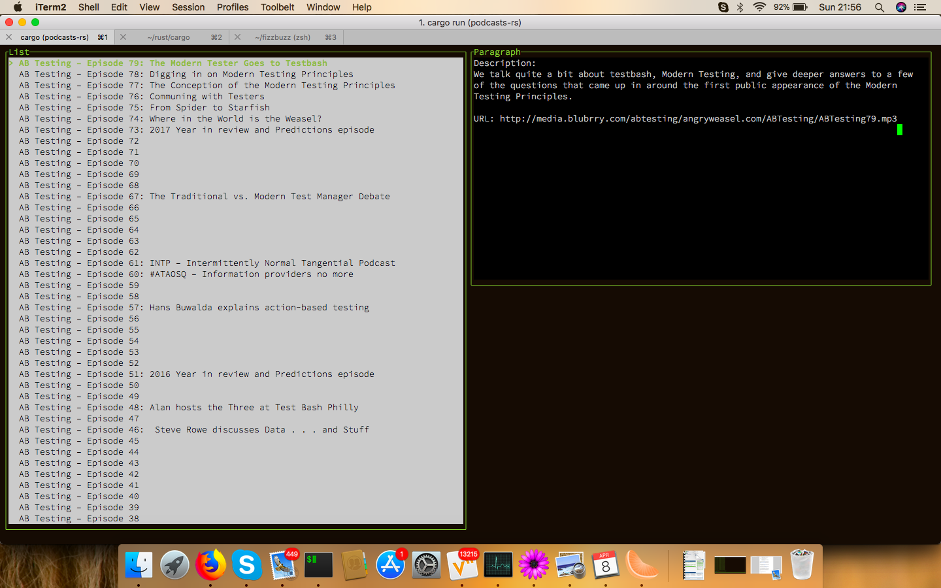Open the Edit menu
This screenshot has height=588, width=941.
pos(119,7)
